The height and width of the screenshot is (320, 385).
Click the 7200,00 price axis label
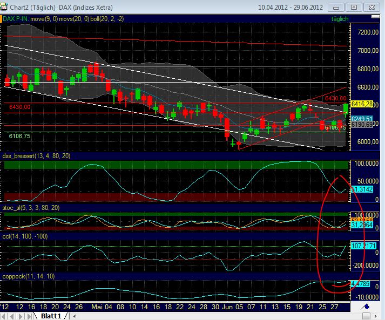368,32
